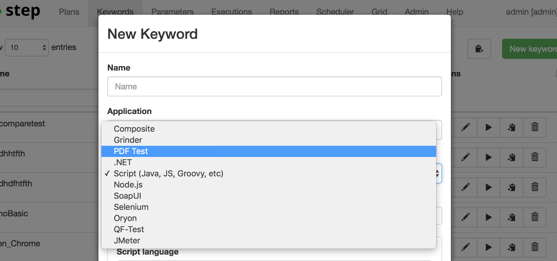This screenshot has width=557, height=261.
Task: Select the comparetest row text
Action: [x=22, y=124]
